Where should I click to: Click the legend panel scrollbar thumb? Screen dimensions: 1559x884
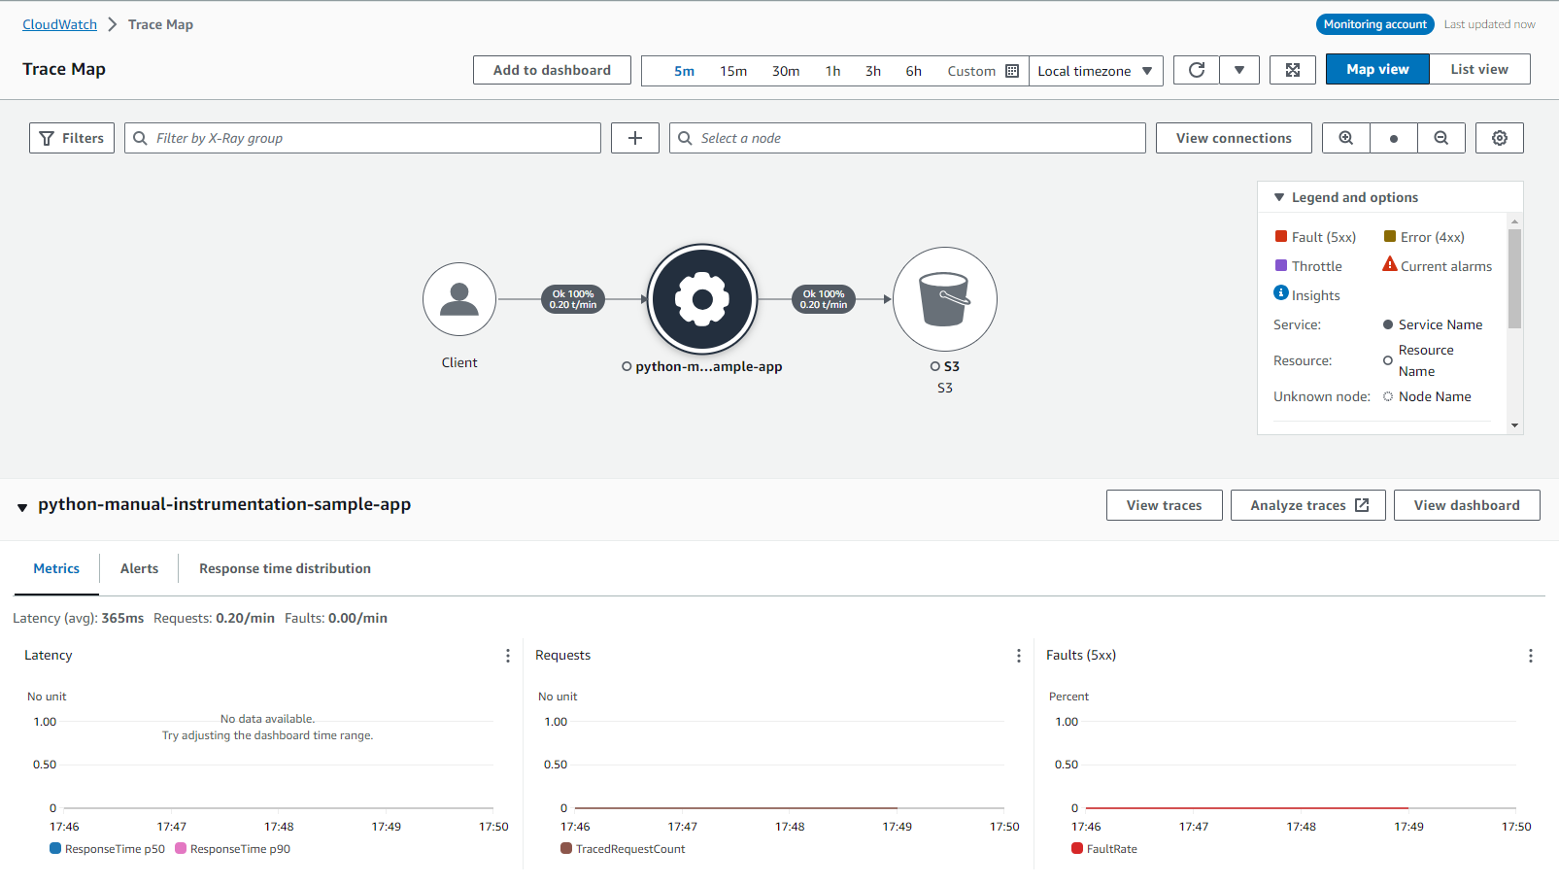[1515, 279]
